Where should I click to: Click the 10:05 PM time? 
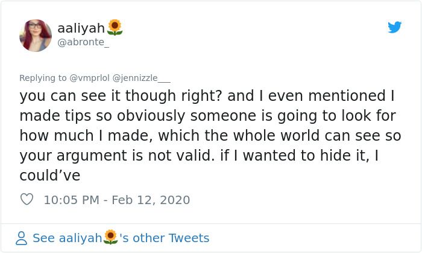click(72, 200)
